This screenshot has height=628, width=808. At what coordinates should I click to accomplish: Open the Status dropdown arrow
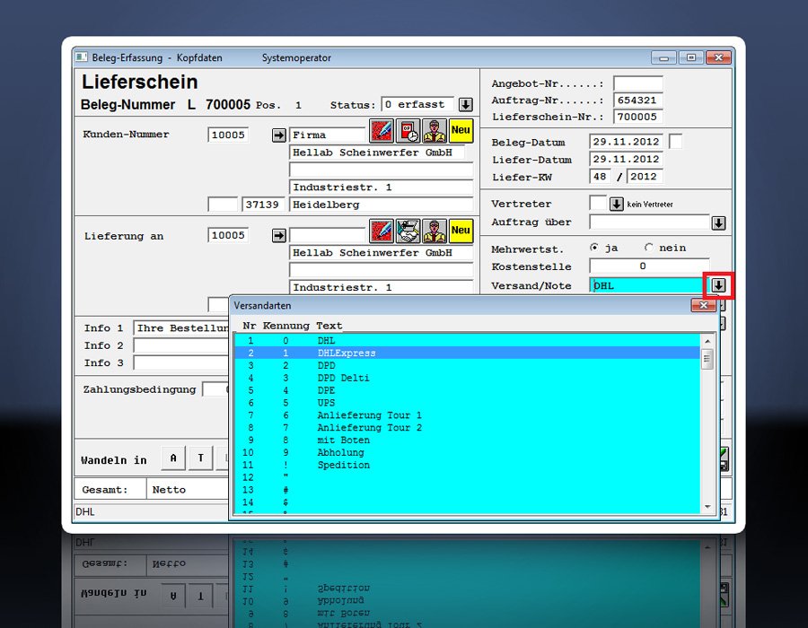coord(466,105)
